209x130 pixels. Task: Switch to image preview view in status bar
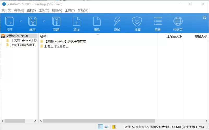click(107, 127)
